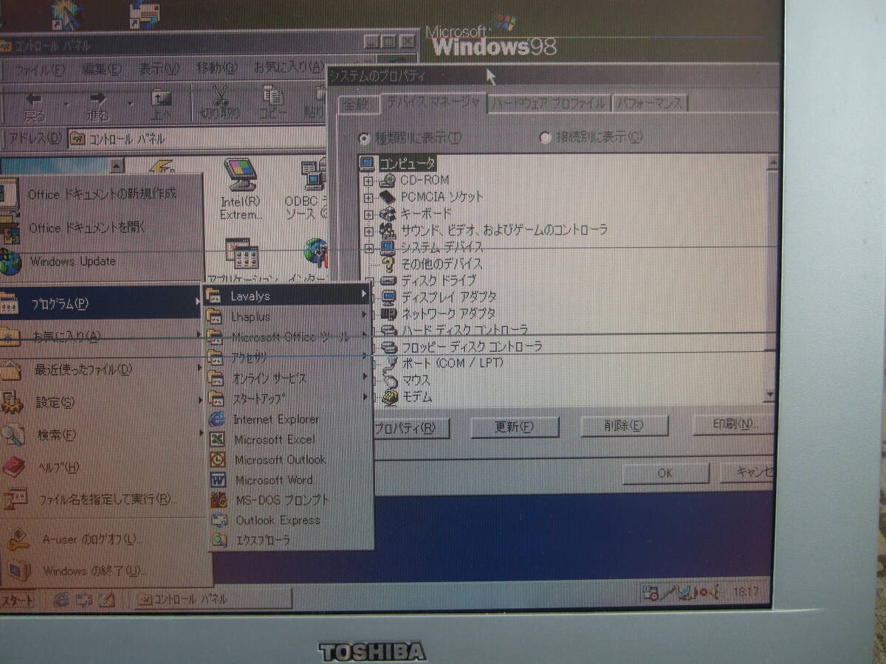Select ディスク ドライブ in device tree
This screenshot has width=886, height=664.
(x=439, y=280)
